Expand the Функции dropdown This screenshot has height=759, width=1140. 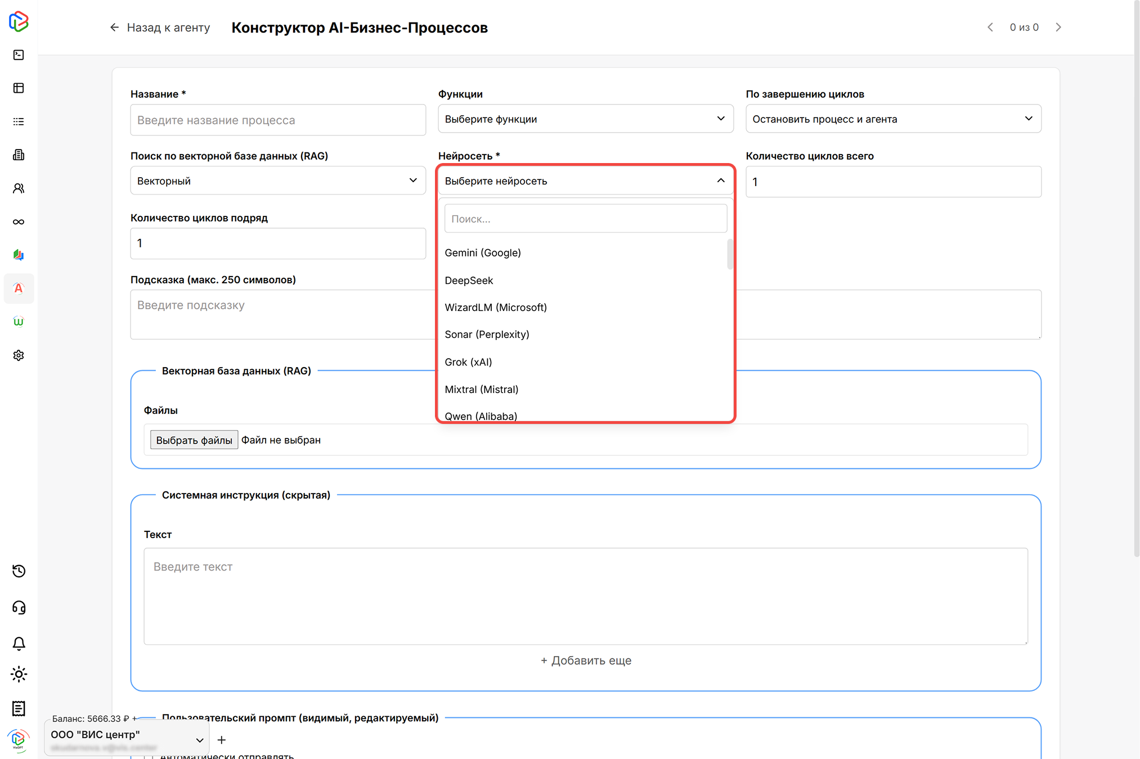pyautogui.click(x=585, y=119)
